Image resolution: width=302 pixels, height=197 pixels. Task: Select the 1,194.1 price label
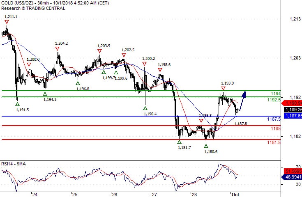(50, 99)
